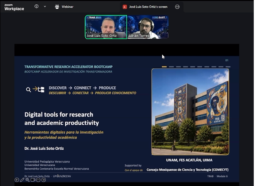
Task: Activate the slideshow pen tool
Action: (x=22, y=180)
